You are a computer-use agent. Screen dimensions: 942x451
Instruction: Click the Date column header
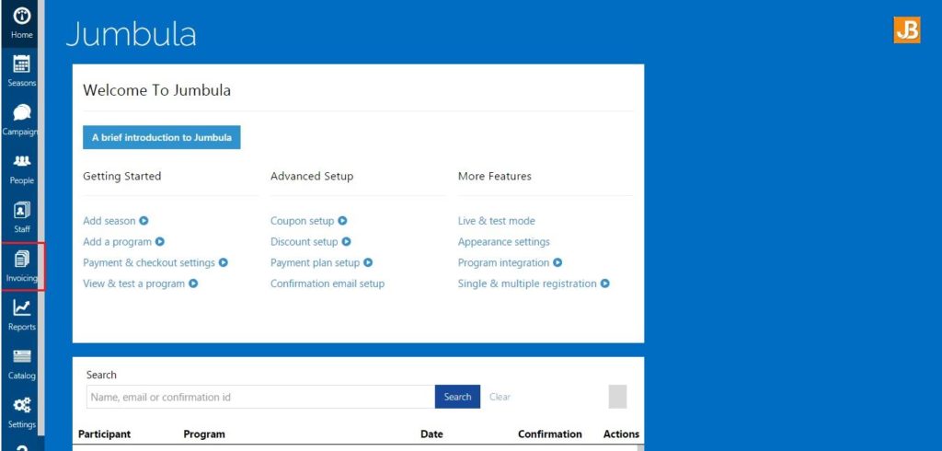431,434
